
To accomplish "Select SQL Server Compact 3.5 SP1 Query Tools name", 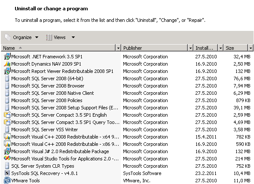I will click(65, 122).
